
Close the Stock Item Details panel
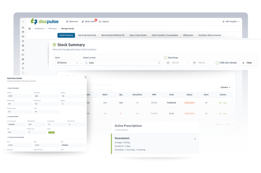pos(85,77)
